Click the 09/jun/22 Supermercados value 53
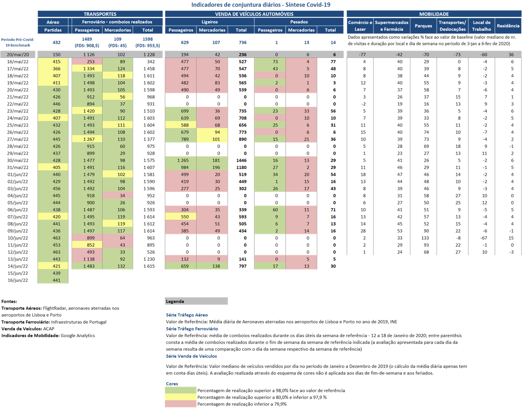Viewport: 523px width, 409px height. [x=400, y=231]
